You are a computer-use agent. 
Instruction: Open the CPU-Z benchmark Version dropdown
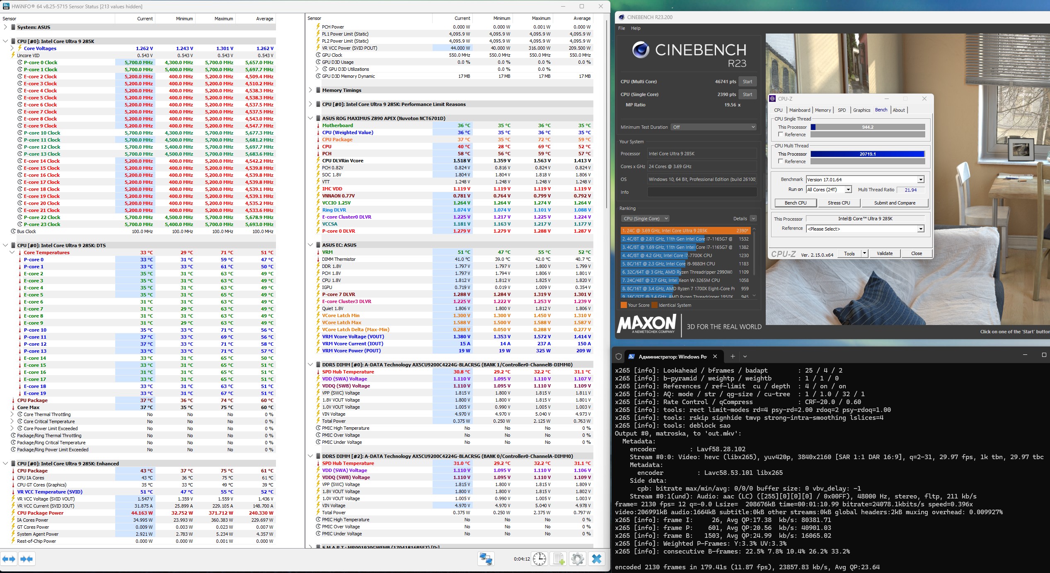[x=920, y=180]
